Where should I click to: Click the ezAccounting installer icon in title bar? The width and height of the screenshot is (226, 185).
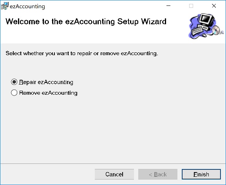tap(5, 6)
